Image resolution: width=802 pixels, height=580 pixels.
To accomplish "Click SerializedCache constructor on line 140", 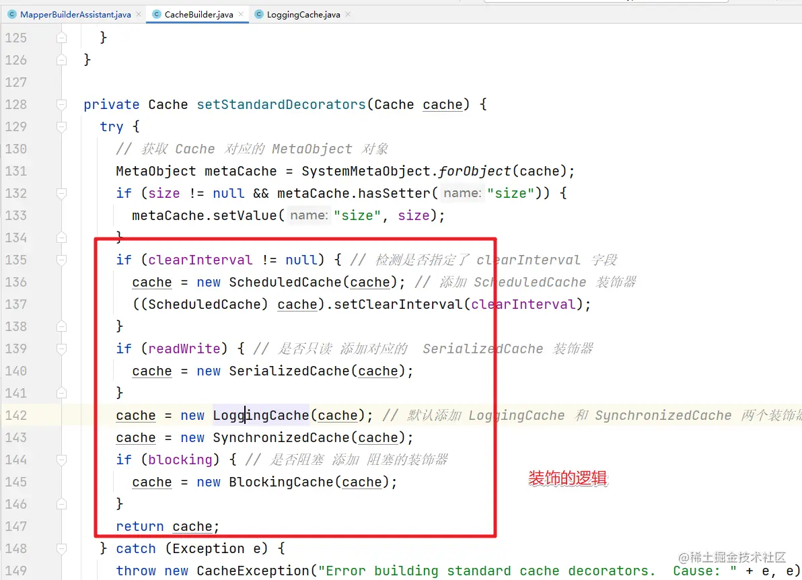I will (289, 371).
